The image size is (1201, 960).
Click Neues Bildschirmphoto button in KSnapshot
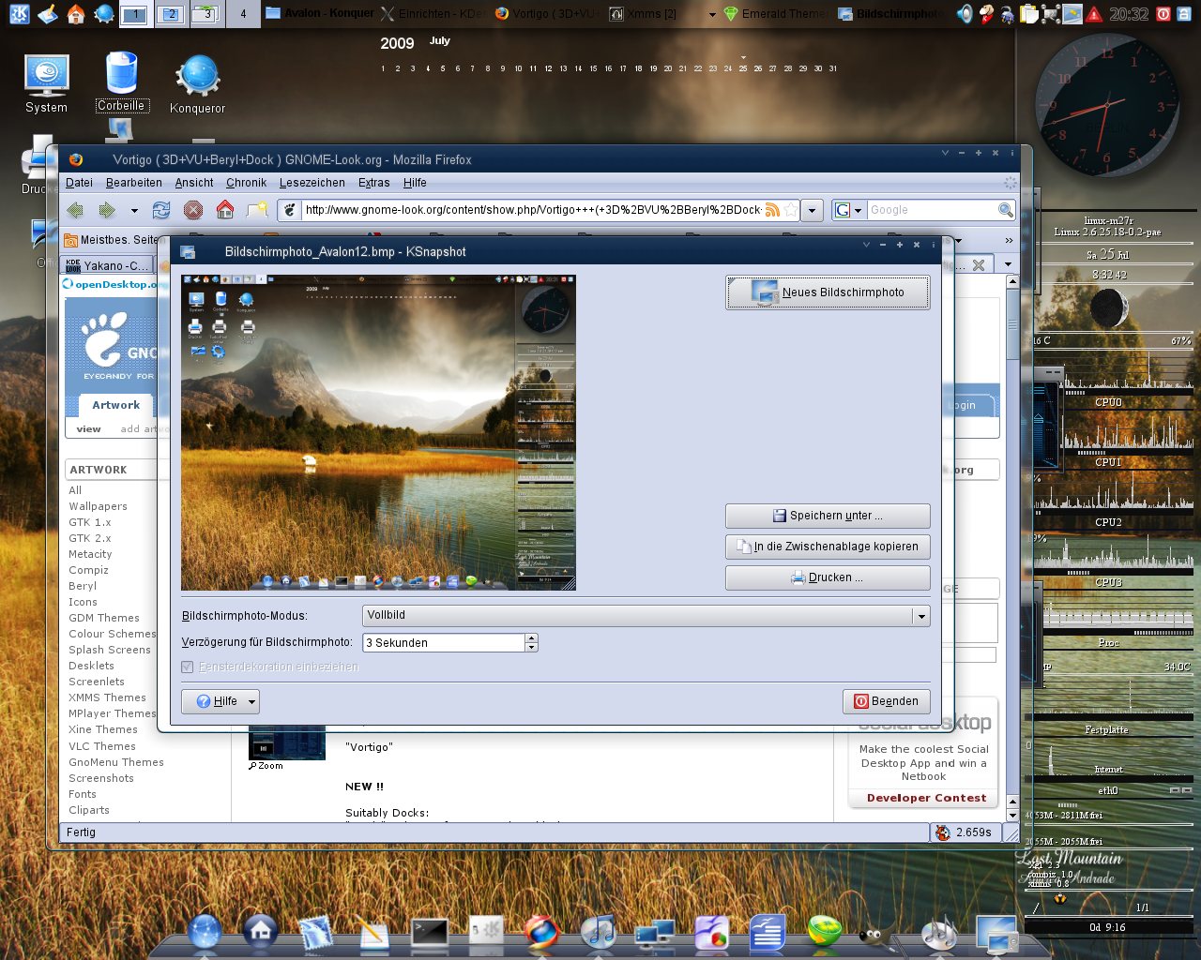(828, 292)
